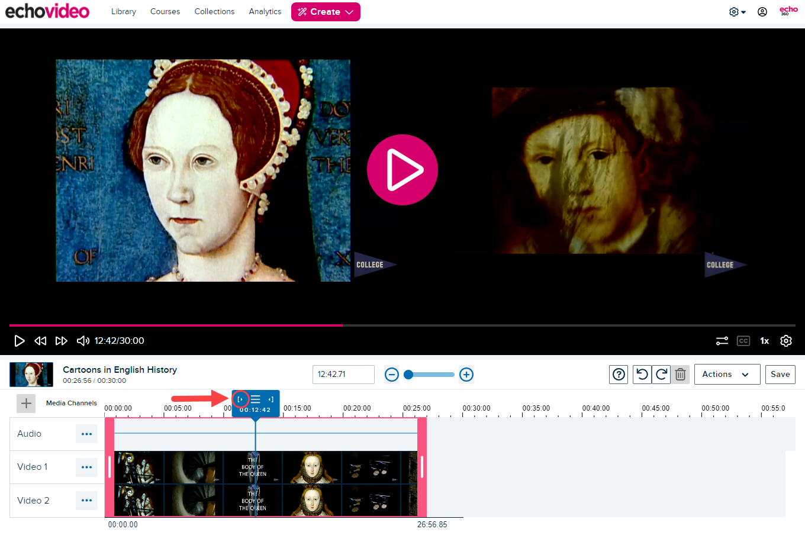Play video from player control bar
Viewport: 805px width, 545px height.
pos(20,341)
